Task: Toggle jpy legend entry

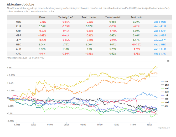Action: pyautogui.click(x=164, y=106)
